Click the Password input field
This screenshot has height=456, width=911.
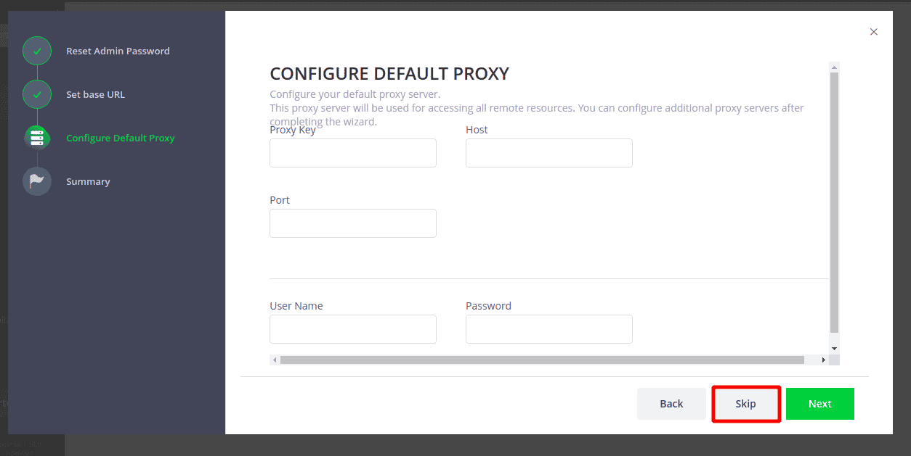coord(549,329)
